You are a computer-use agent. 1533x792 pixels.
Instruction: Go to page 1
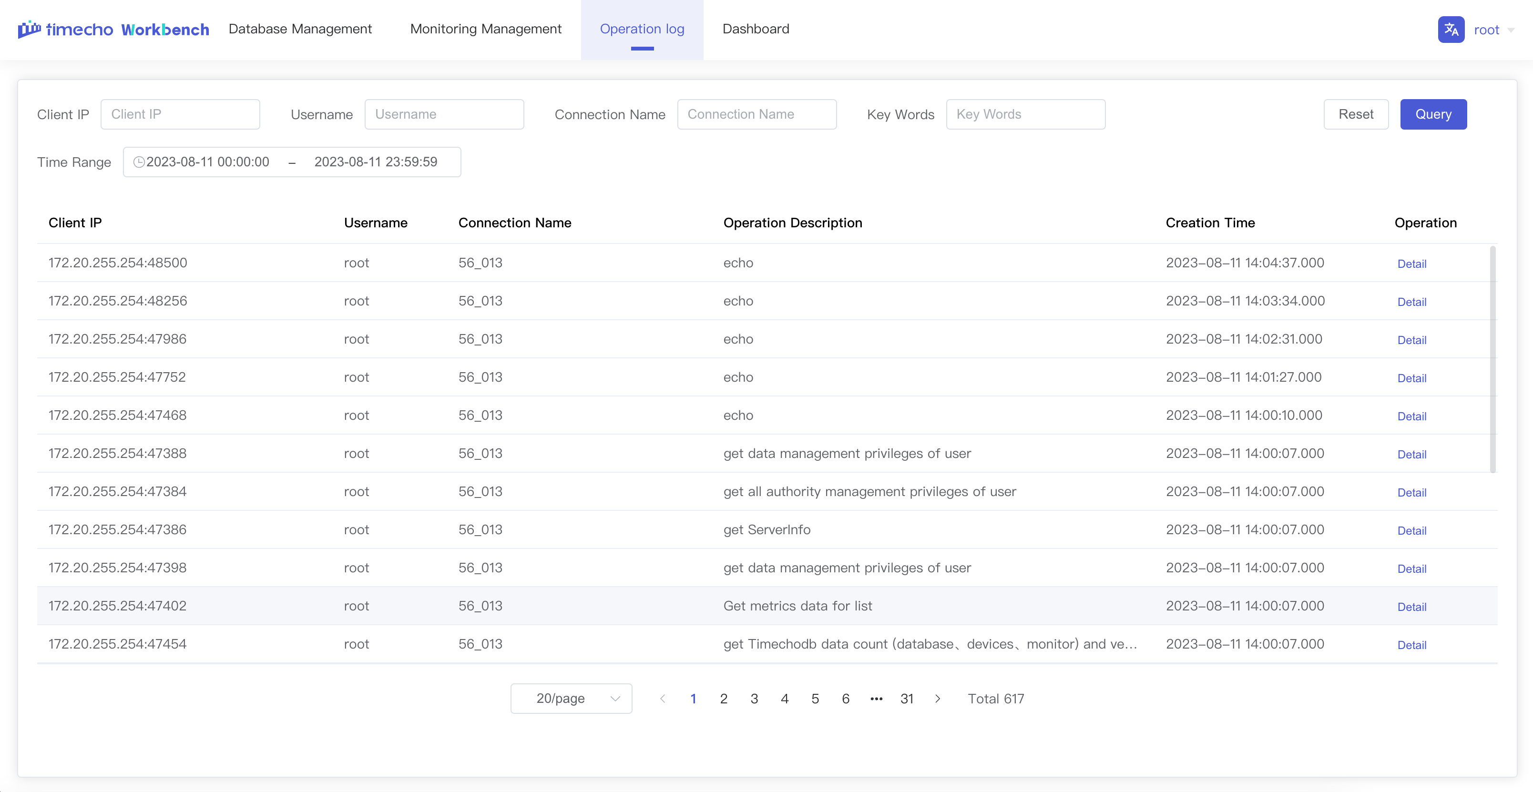point(693,699)
